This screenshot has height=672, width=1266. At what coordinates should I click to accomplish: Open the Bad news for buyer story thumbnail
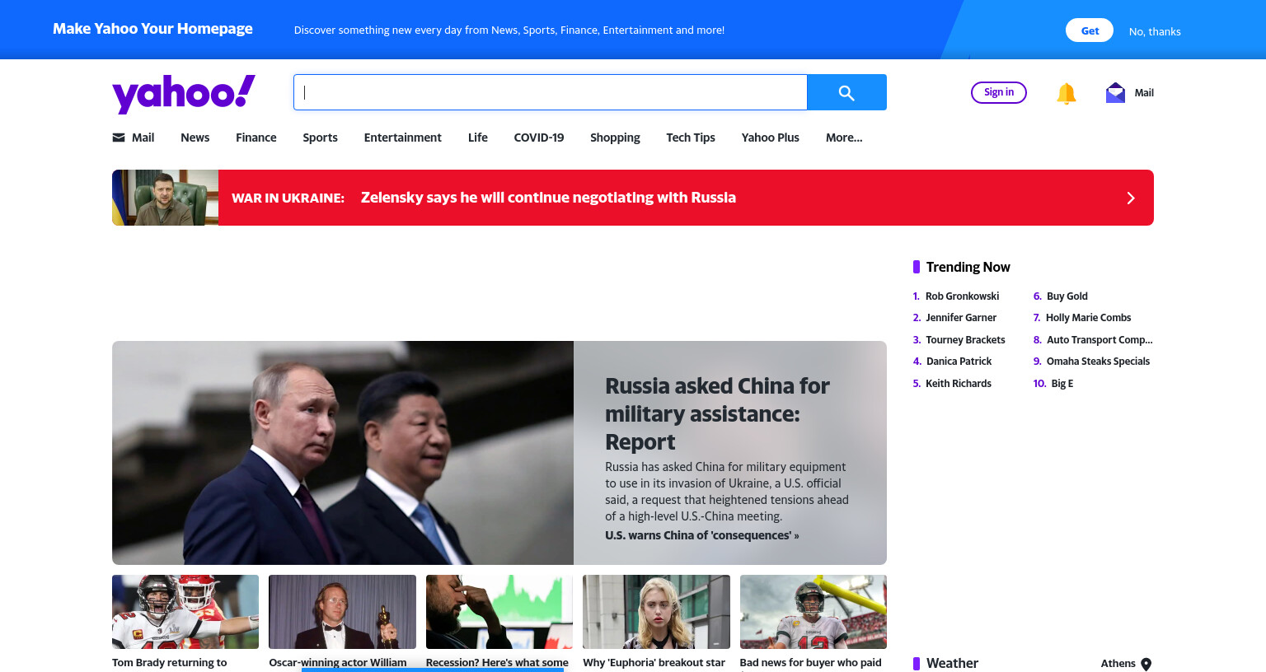pyautogui.click(x=814, y=612)
